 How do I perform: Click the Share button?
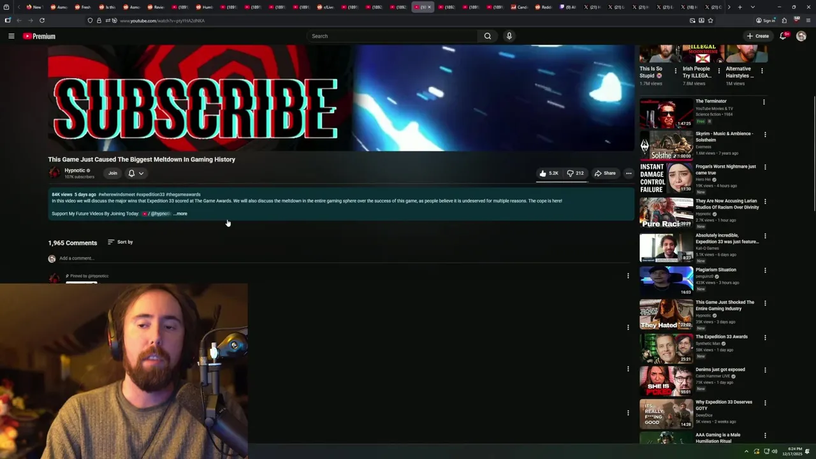pyautogui.click(x=605, y=173)
